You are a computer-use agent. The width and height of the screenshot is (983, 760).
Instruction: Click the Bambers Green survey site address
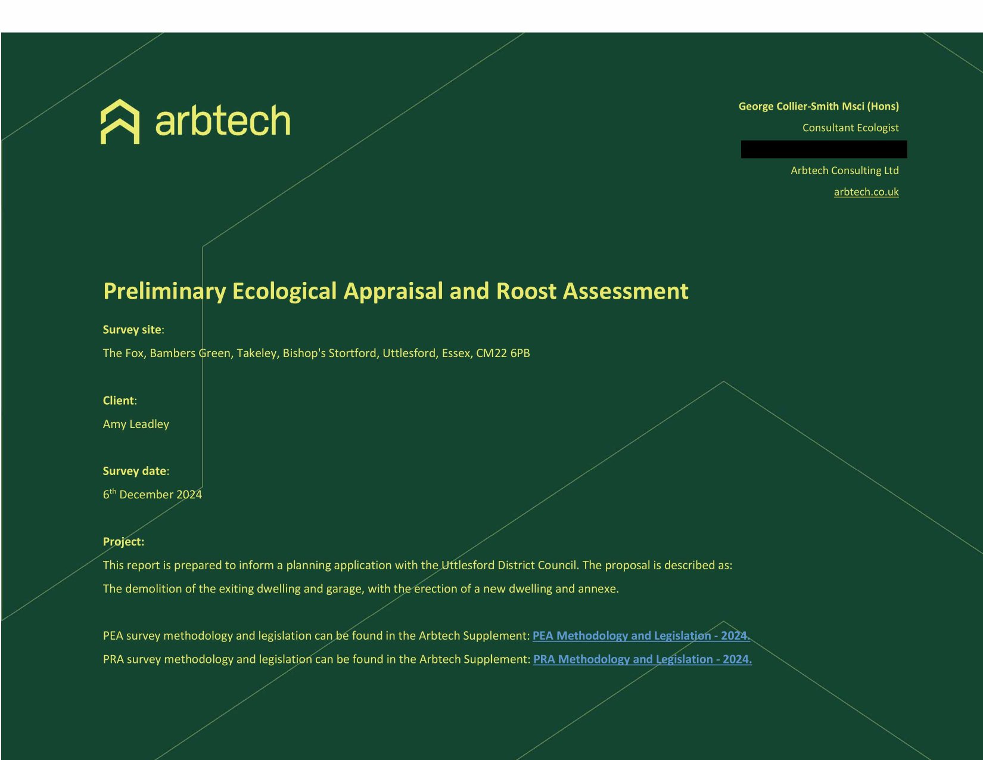coord(316,353)
